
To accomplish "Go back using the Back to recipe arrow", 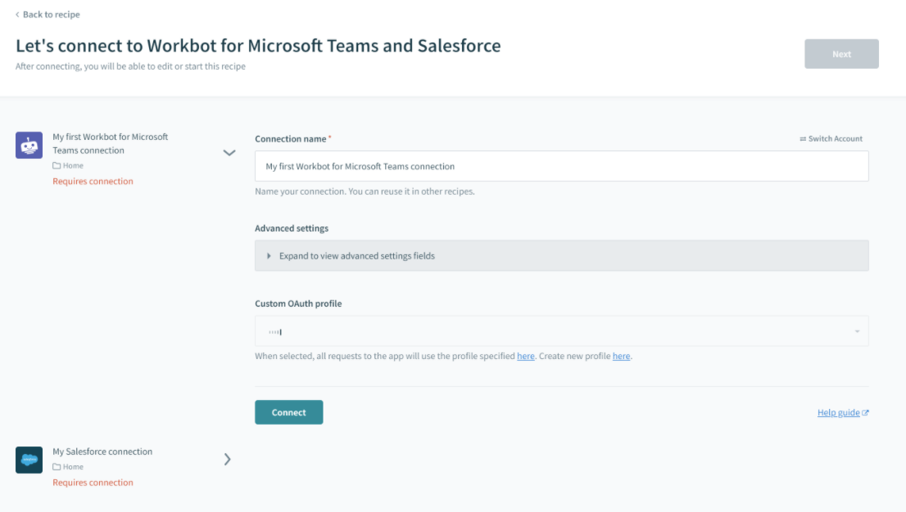I will tap(18, 15).
